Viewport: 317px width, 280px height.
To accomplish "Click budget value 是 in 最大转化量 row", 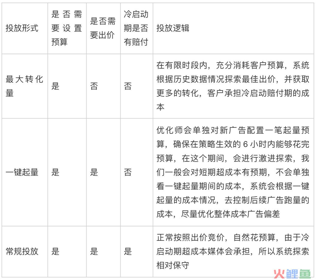I will point(55,86).
